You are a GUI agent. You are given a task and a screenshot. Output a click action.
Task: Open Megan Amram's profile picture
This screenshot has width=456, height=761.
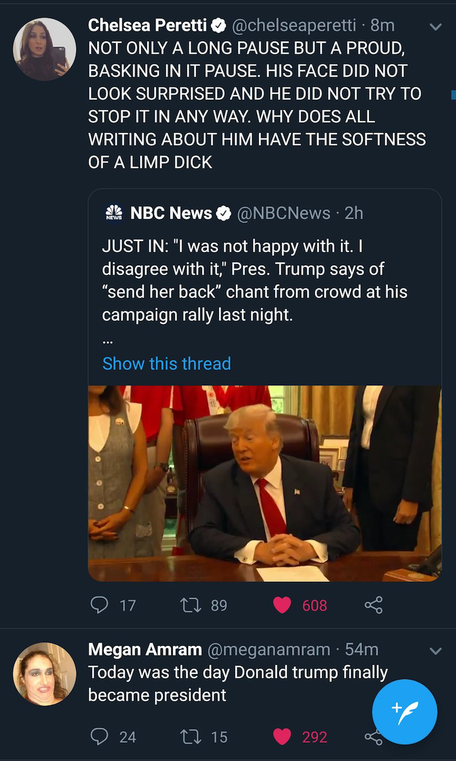point(45,673)
